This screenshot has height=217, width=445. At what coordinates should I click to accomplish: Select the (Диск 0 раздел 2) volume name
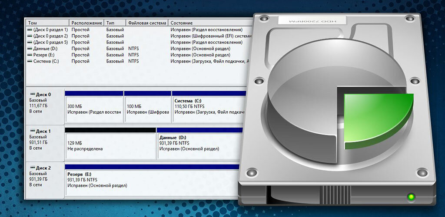(x=50, y=36)
